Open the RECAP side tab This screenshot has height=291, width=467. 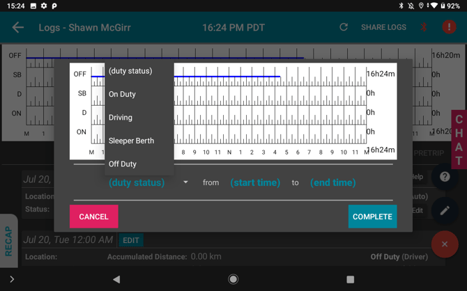tap(8, 241)
